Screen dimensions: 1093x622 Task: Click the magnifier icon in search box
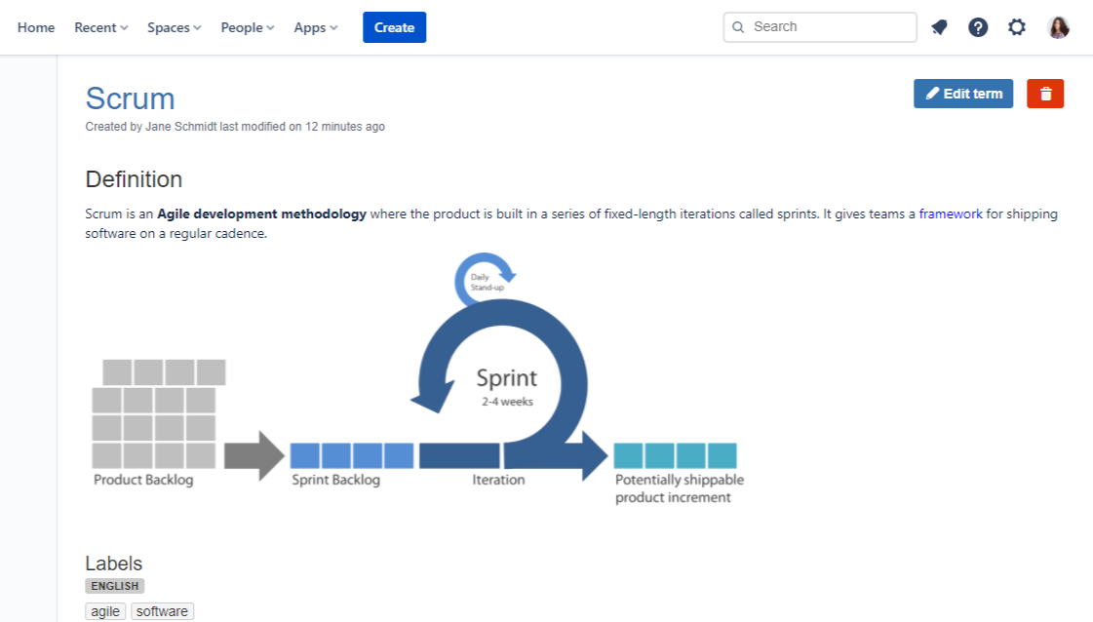point(738,27)
